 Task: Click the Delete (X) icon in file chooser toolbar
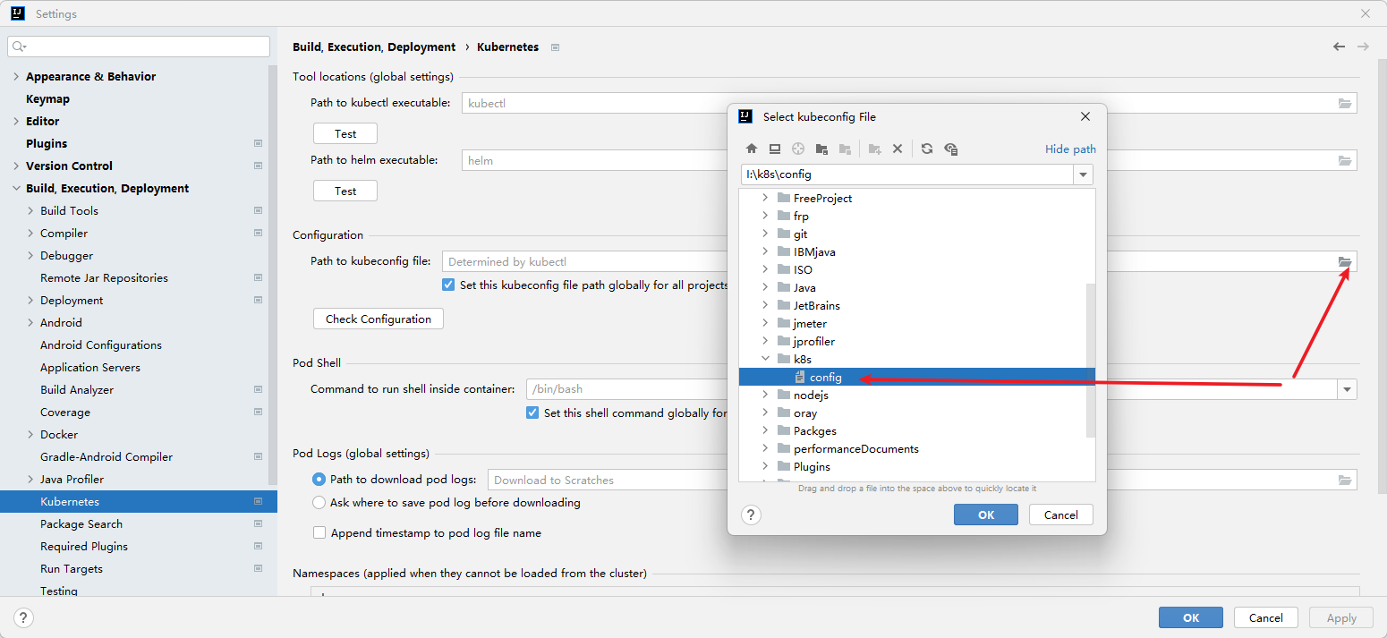pos(898,149)
